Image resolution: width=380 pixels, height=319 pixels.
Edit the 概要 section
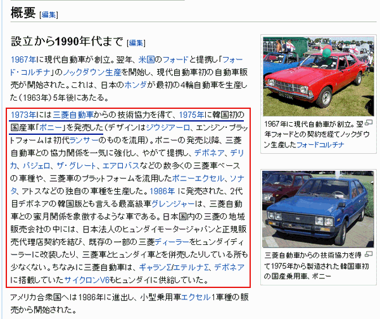tap(49, 14)
